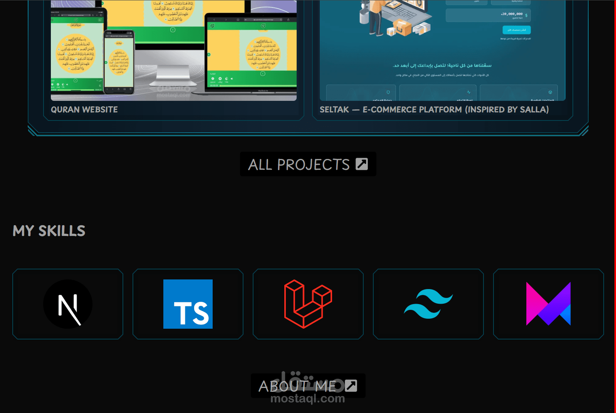Open the ALL PROJECTS button
Screen dimensions: 616x413
pyautogui.click(x=308, y=164)
